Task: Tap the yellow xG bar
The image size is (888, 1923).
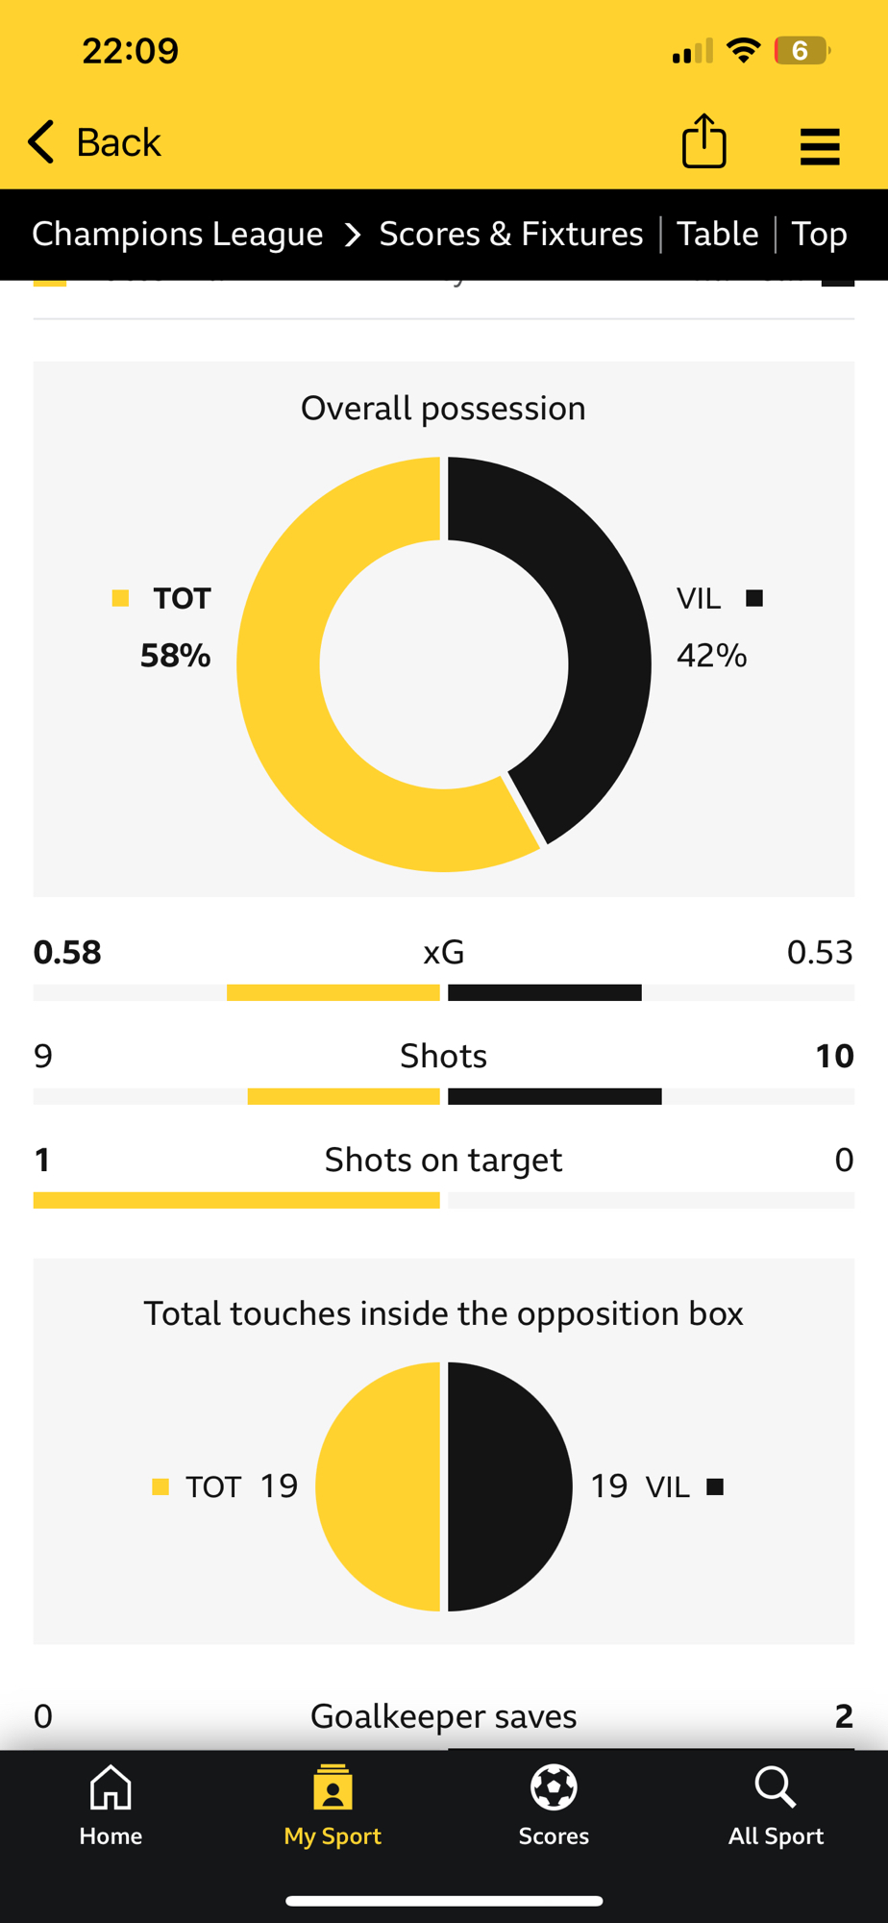Action: tap(333, 993)
